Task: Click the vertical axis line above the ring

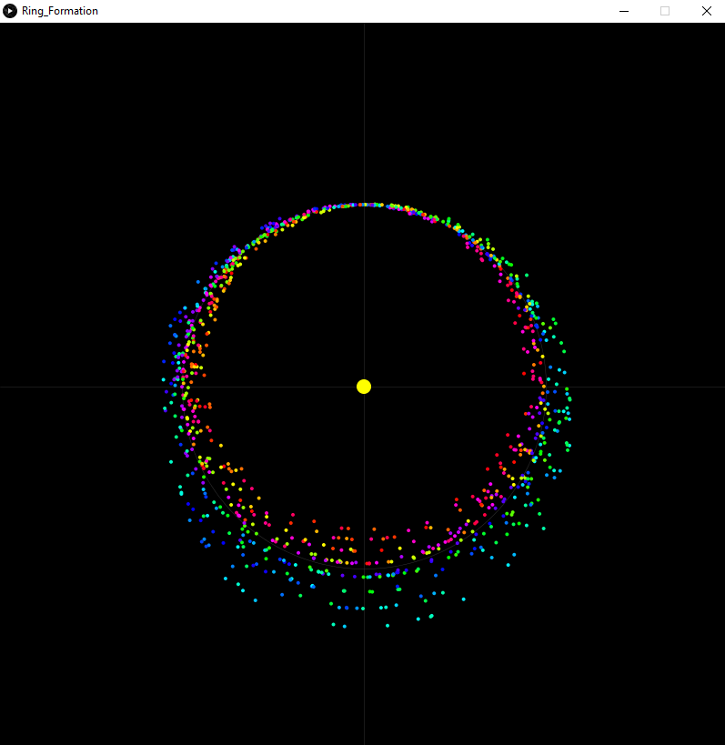Action: (x=364, y=109)
